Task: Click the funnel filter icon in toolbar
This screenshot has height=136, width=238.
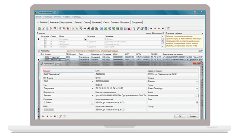Action: 60,28
